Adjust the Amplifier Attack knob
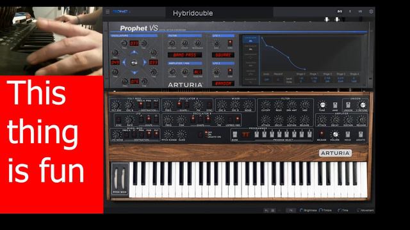This screenshot has width=410, height=230. coord(322,119)
